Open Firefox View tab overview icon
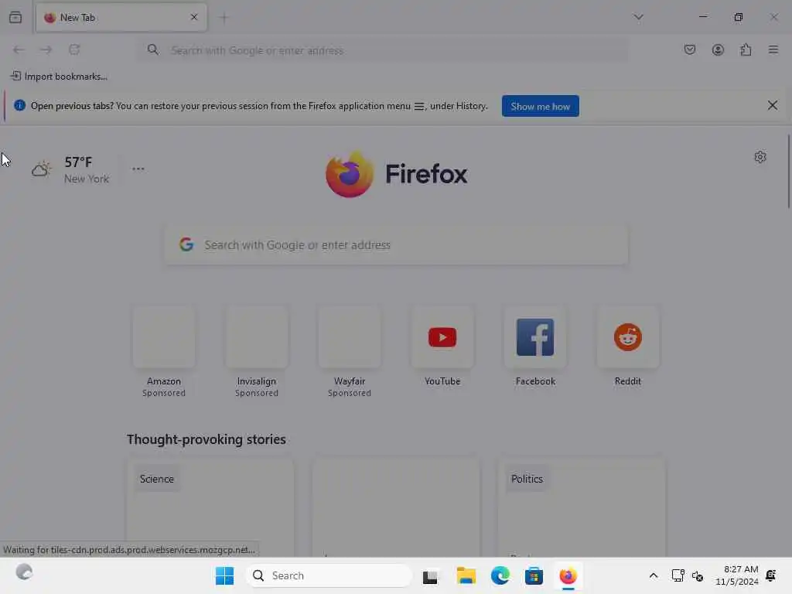Viewport: 792px width, 594px height. [15, 17]
